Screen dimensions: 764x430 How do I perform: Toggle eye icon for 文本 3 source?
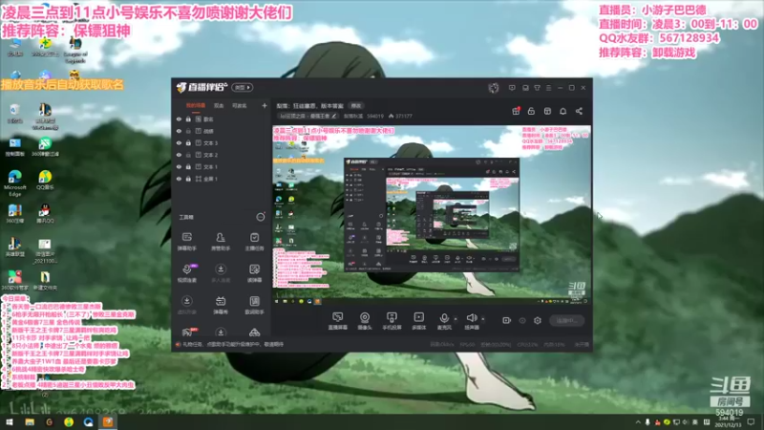tap(179, 142)
